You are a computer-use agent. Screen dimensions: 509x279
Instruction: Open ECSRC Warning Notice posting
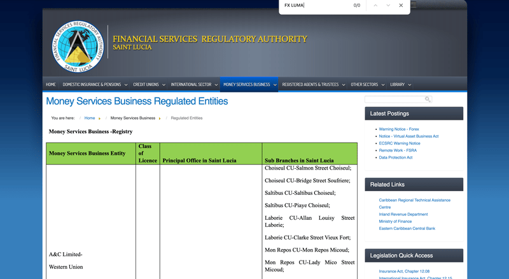pyautogui.click(x=400, y=143)
